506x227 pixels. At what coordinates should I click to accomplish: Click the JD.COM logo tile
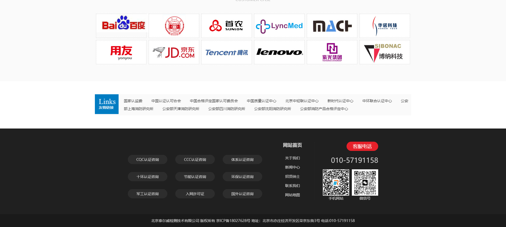174,52
